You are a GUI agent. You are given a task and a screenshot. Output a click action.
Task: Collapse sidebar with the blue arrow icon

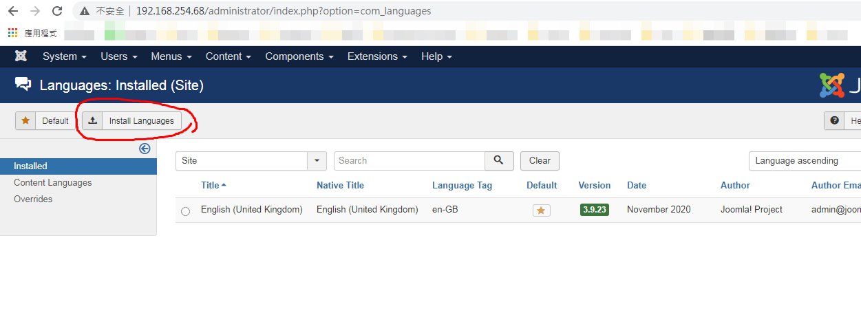145,149
